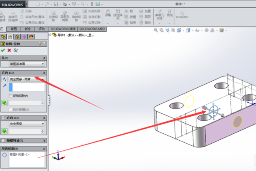Click the 旋转切除 revolved cut tool

pyautogui.click(x=76, y=17)
